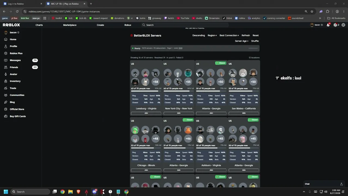The height and width of the screenshot is (196, 348).
Task: Click the San Mateo server capacity bar
Action: (244, 91)
